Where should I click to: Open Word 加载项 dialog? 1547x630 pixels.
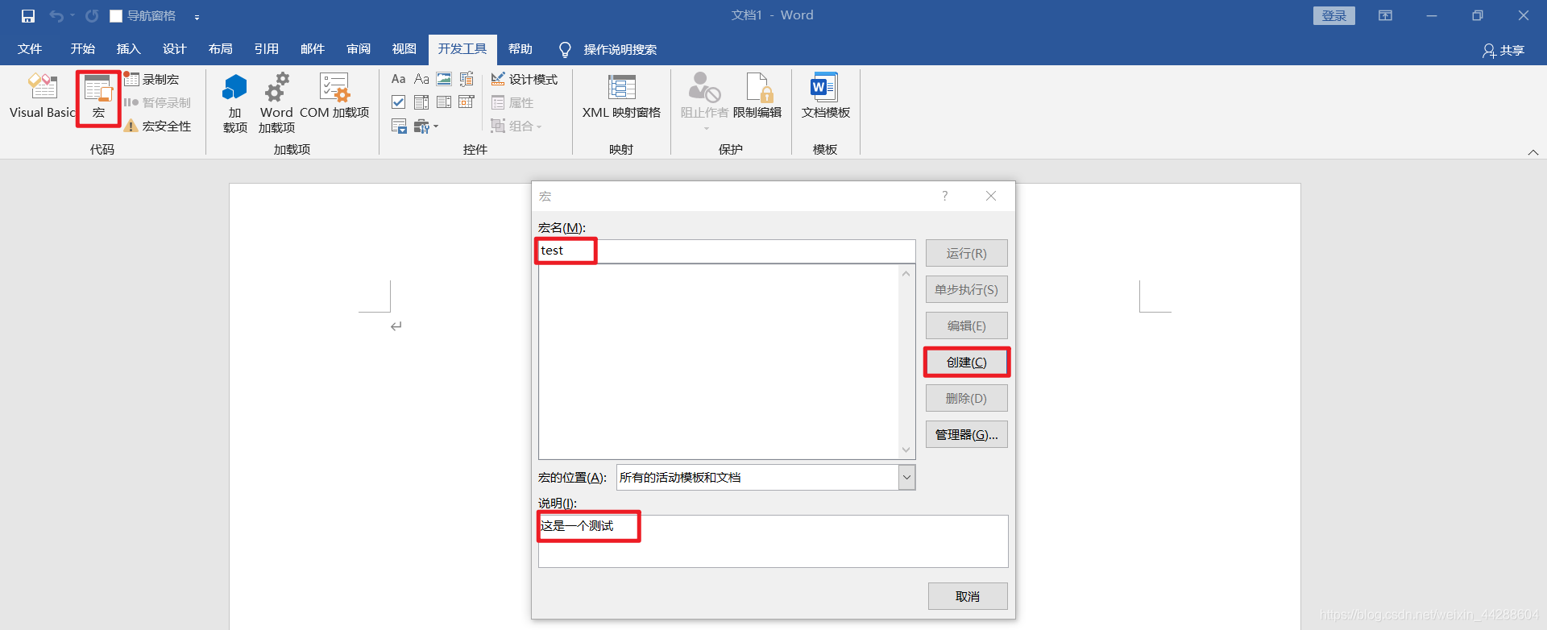click(x=276, y=103)
